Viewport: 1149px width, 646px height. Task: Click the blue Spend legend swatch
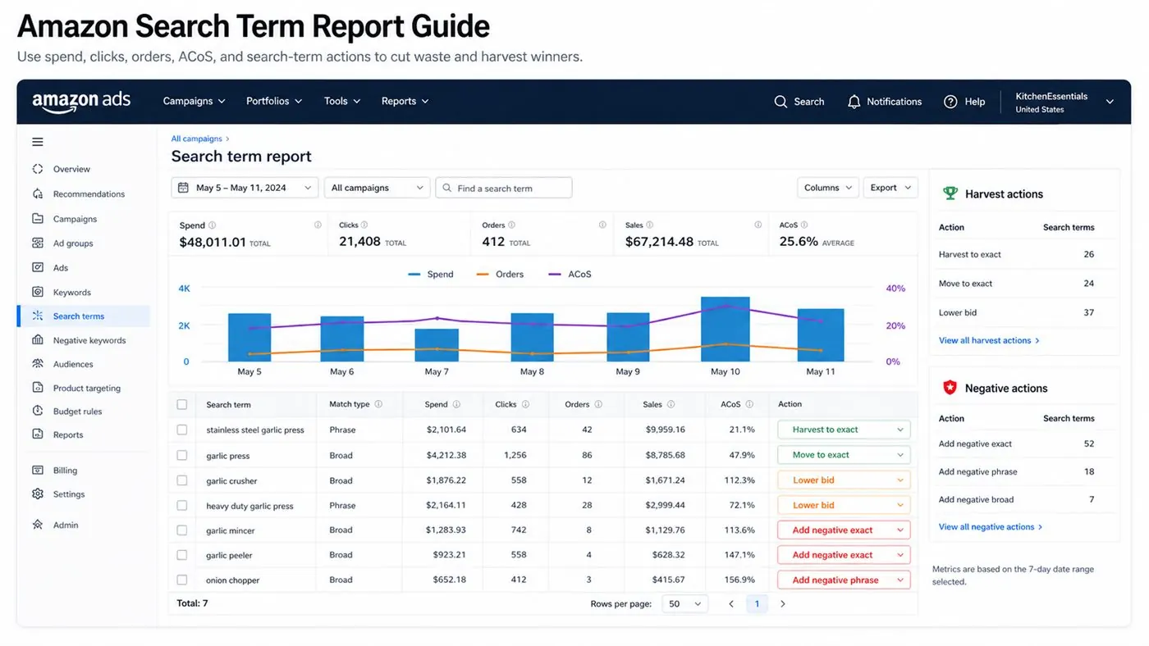pos(414,275)
